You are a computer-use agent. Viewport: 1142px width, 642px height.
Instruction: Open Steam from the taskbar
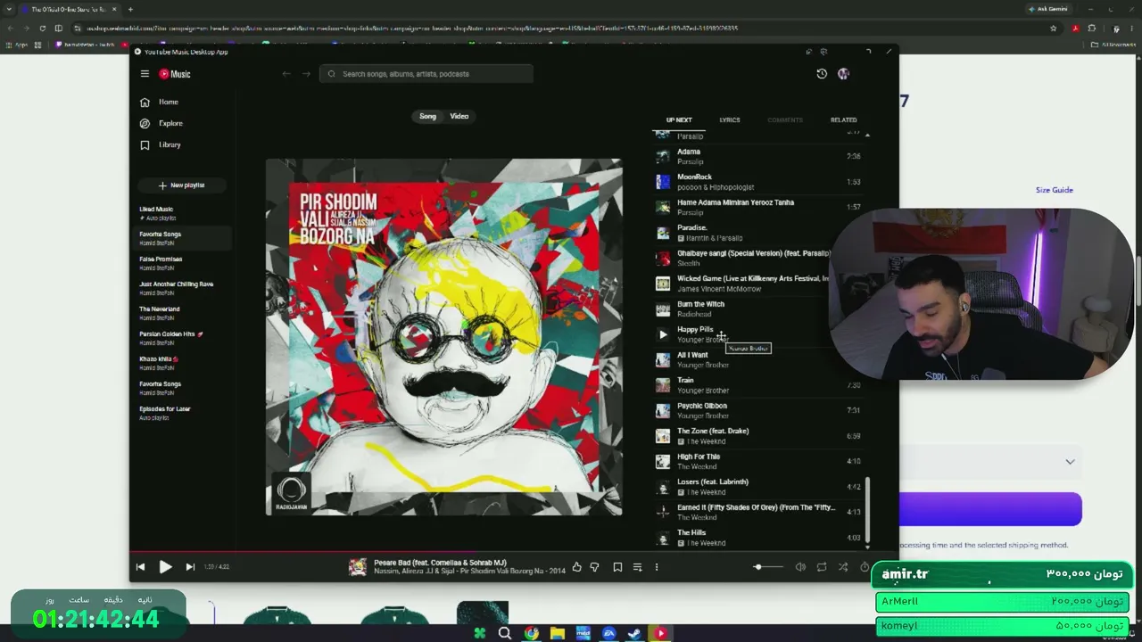click(x=634, y=633)
